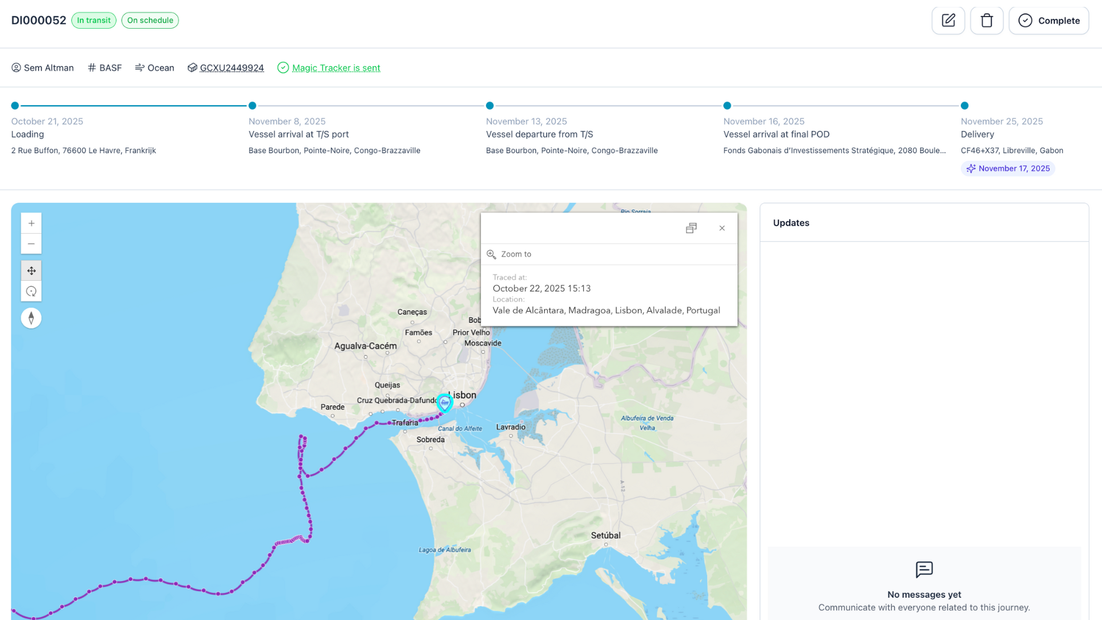Close the traced location popup
Image resolution: width=1102 pixels, height=620 pixels.
pos(722,228)
